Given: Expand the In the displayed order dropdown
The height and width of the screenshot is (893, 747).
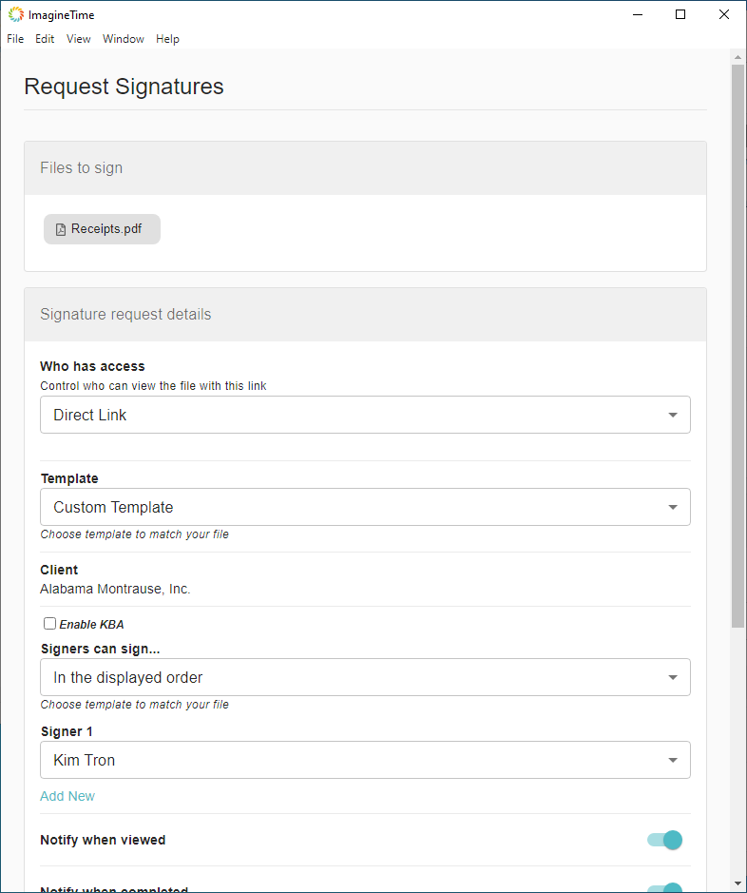Looking at the screenshot, I should pyautogui.click(x=365, y=678).
